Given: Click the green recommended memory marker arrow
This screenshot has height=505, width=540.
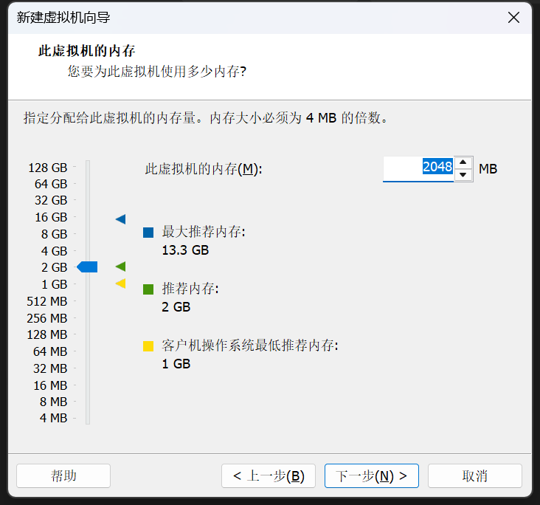Looking at the screenshot, I should coord(121,267).
